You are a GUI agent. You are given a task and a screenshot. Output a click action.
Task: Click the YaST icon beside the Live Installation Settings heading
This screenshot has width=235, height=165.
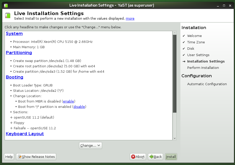pos(8,15)
